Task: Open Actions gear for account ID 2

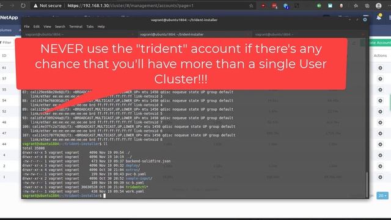Action: coord(380,166)
